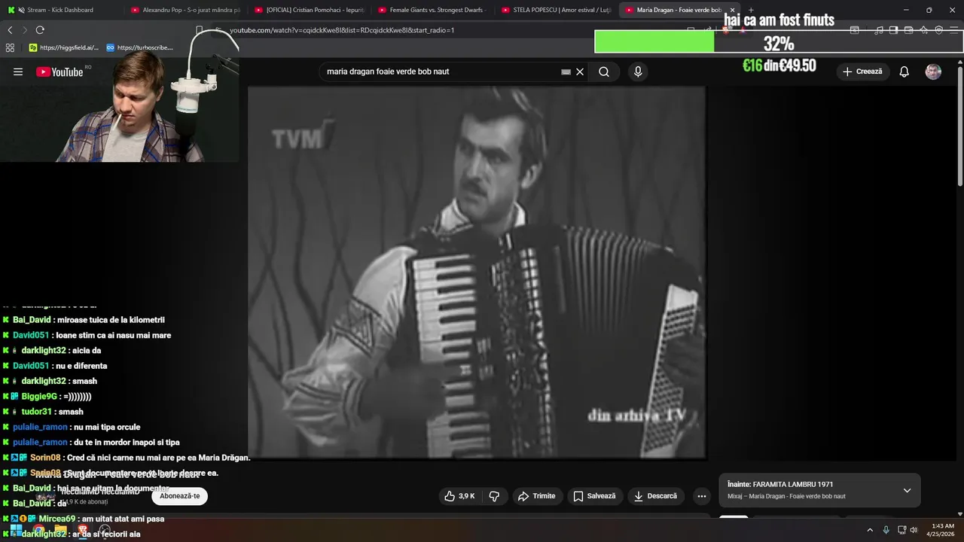Screen dimensions: 964x542
Task: Open the browser workspaces grid icon
Action: (10, 47)
